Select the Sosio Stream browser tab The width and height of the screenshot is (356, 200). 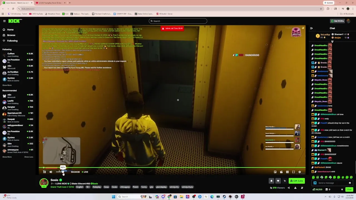point(17,3)
